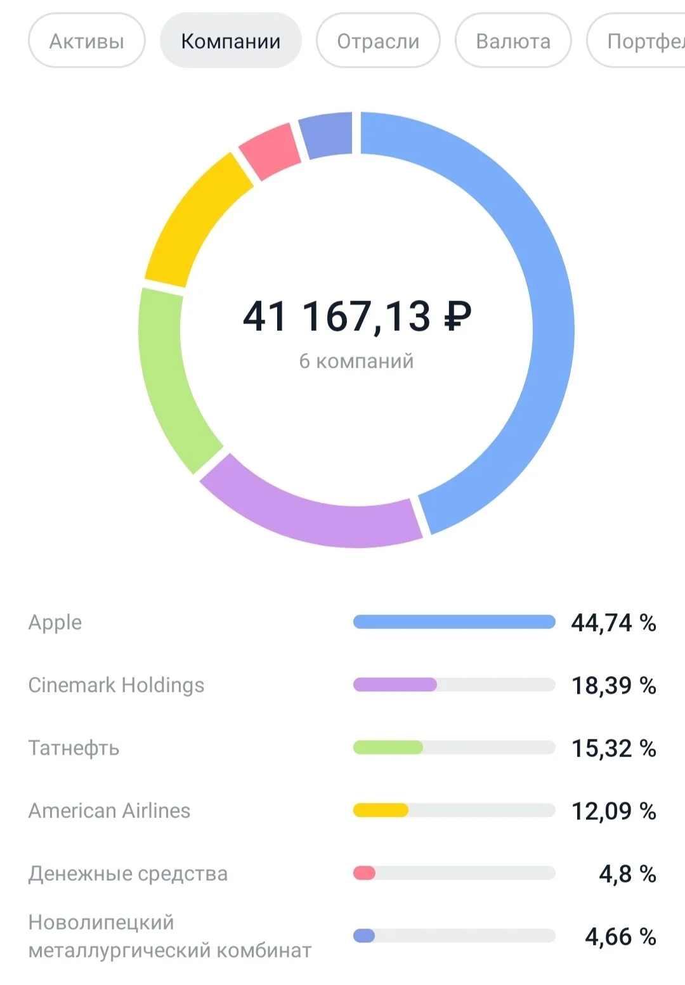Switch to the Активы tab
This screenshot has width=685, height=985.
pyautogui.click(x=87, y=41)
